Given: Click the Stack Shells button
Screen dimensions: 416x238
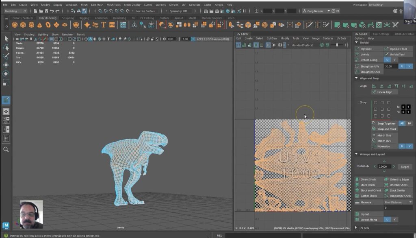Looking at the screenshot, I should (369, 185).
